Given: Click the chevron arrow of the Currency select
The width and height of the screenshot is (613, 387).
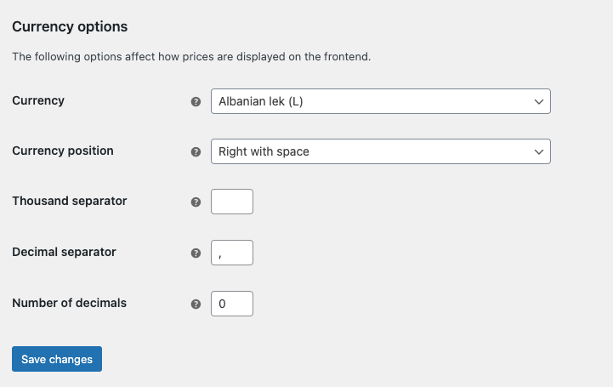Looking at the screenshot, I should tap(538, 101).
